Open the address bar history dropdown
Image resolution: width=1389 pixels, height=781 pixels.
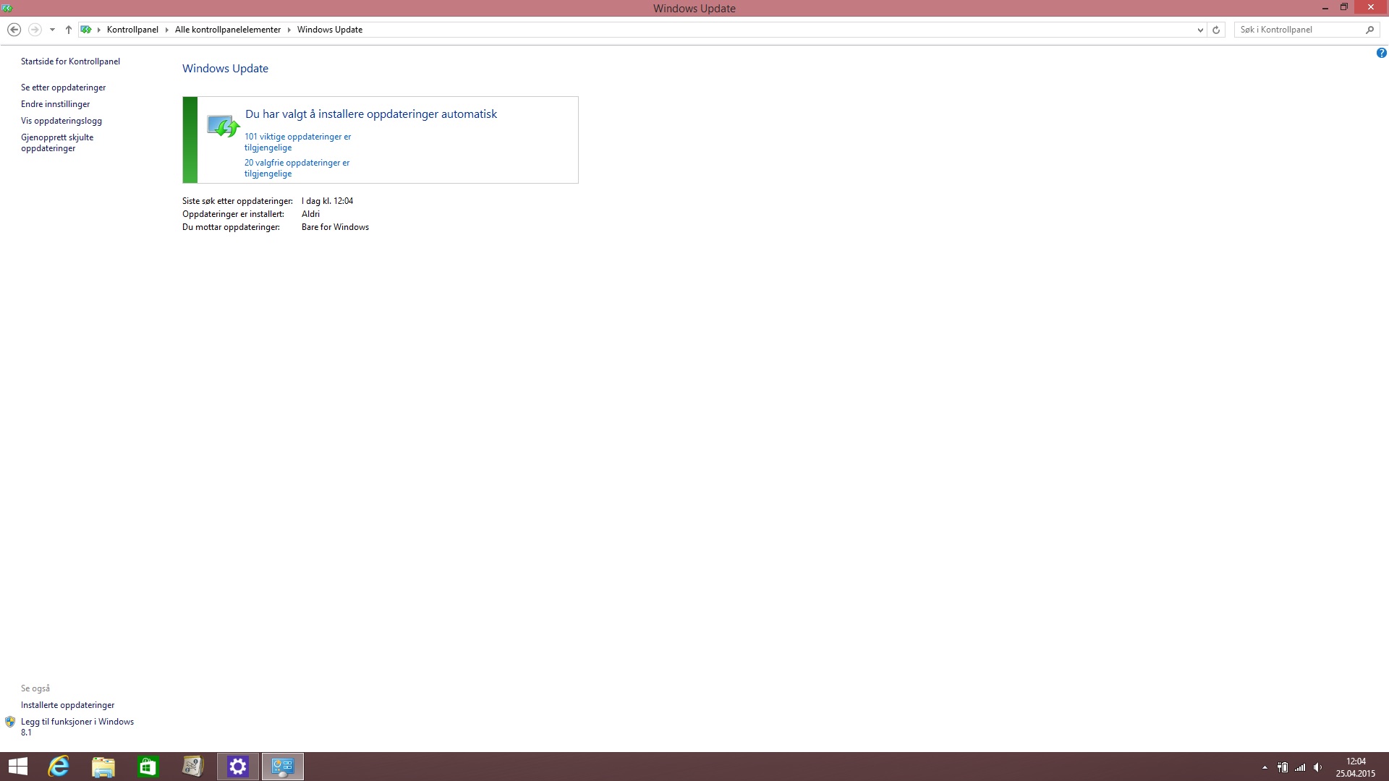pyautogui.click(x=1200, y=30)
